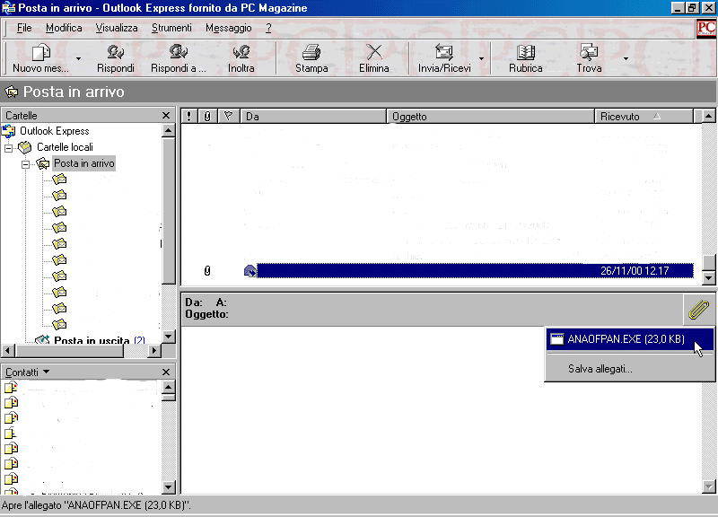Click the status bar text about ANAOFPAN.EXE

point(96,505)
